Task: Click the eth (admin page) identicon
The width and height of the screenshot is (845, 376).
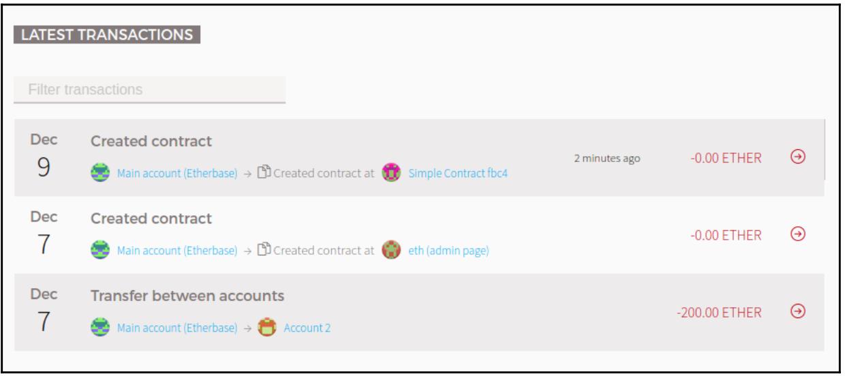Action: tap(391, 250)
